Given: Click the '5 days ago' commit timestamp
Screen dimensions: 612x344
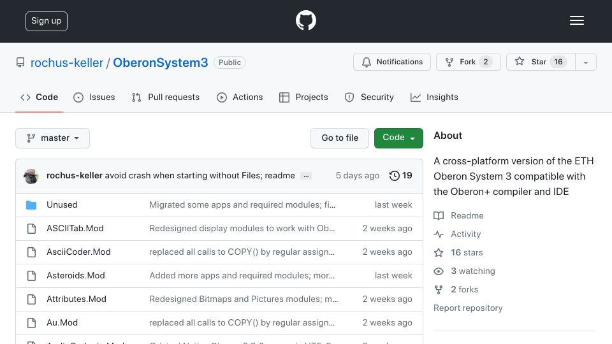Looking at the screenshot, I should pyautogui.click(x=358, y=176).
